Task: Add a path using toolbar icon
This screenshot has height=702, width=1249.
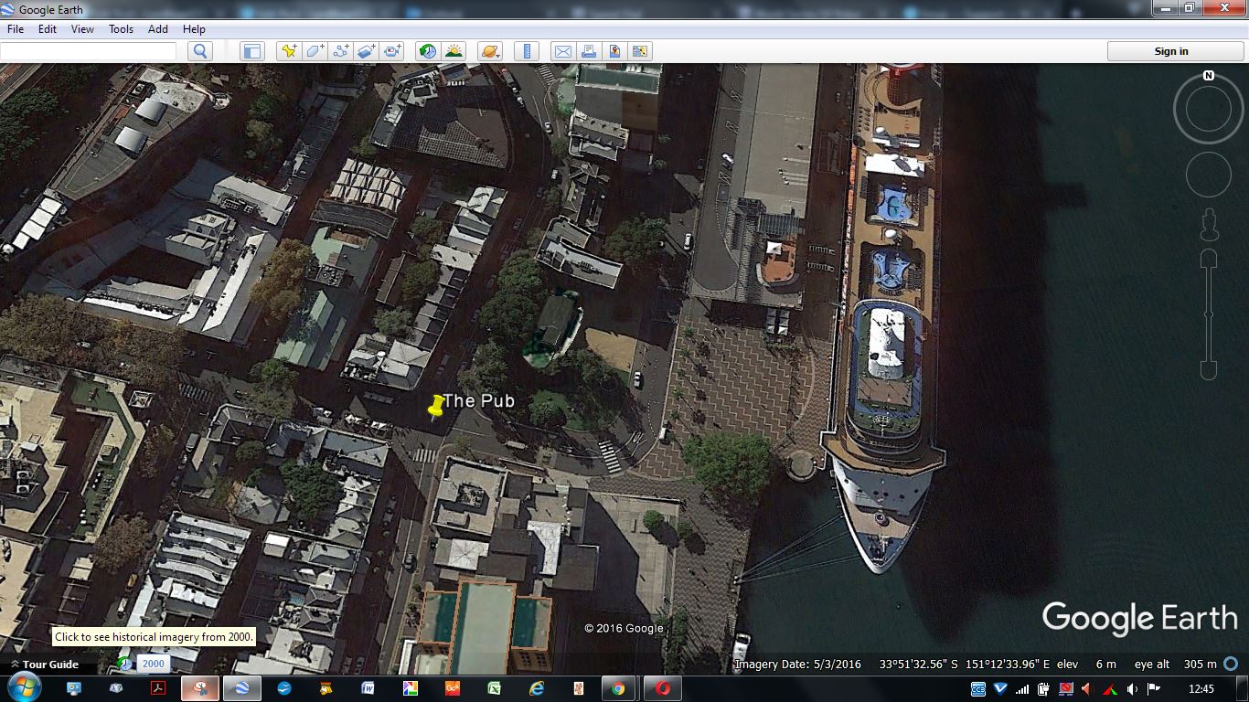Action: pyautogui.click(x=341, y=51)
